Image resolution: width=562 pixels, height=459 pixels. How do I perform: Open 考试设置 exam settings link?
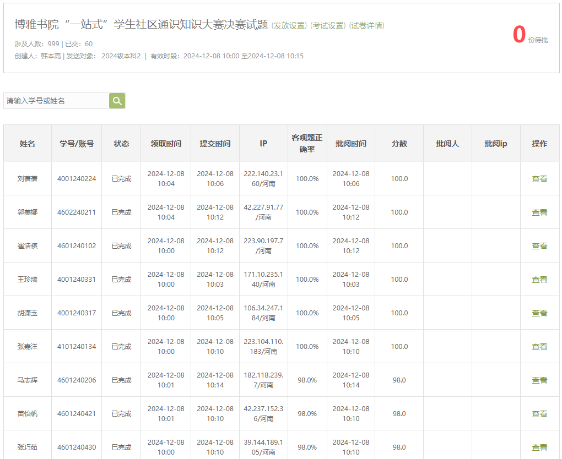328,26
